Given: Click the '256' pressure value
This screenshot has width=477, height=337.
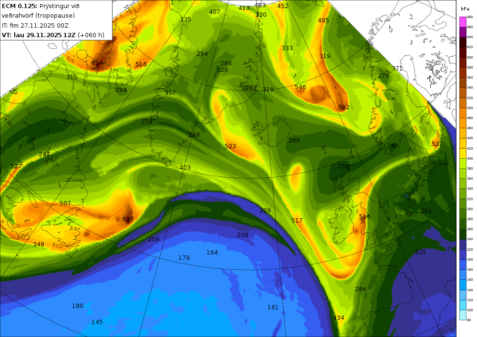Looking at the screenshot, I should 344,166.
